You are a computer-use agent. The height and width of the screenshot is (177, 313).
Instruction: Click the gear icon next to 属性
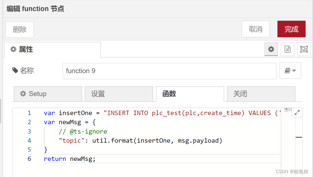(x=13, y=49)
